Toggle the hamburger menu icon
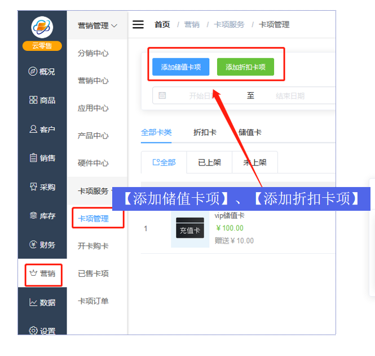This screenshot has height=356, width=375. [x=138, y=24]
